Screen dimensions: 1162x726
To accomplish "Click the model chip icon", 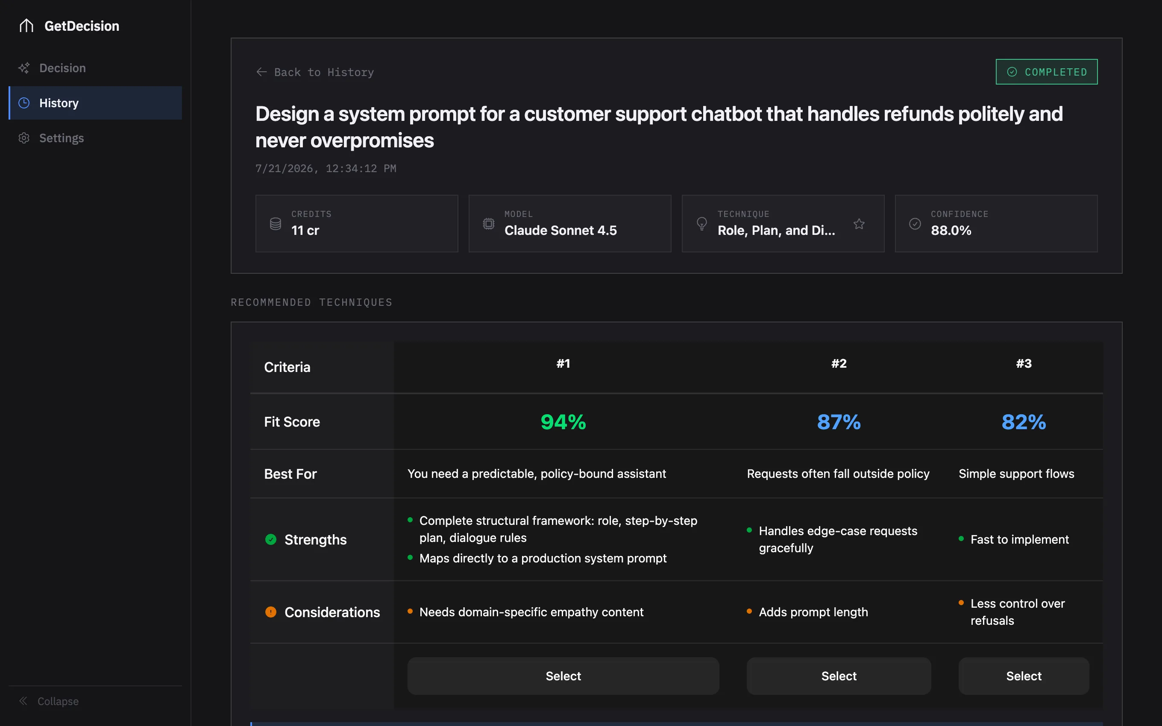I will point(488,224).
